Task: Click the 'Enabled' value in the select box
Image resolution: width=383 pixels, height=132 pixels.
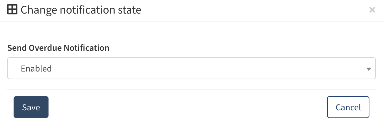Action: coord(36,69)
